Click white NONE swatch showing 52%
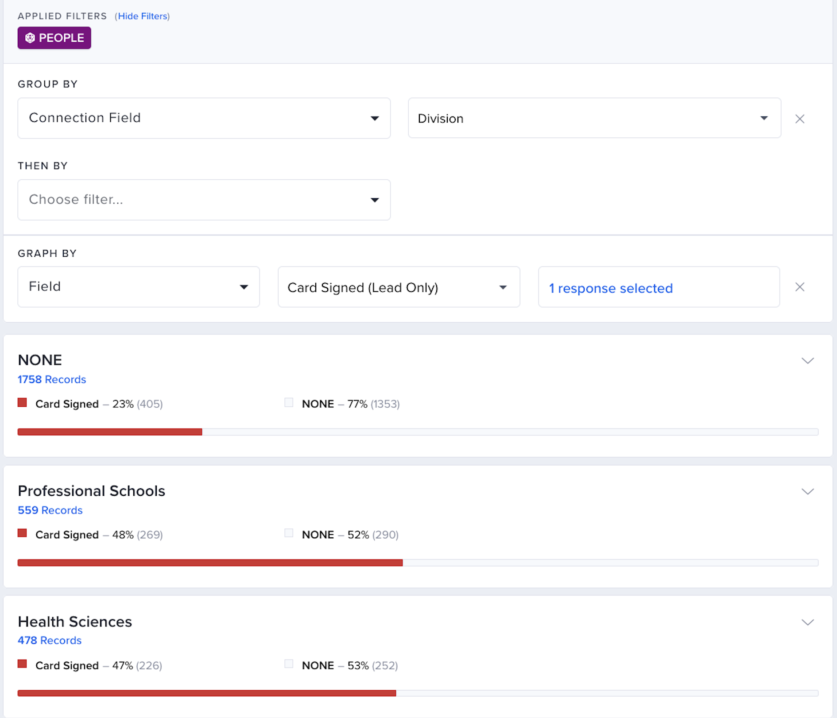The width and height of the screenshot is (837, 718). (289, 533)
